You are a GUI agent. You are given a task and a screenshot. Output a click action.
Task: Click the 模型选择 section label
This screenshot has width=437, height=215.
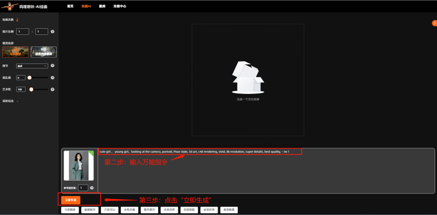8,43
